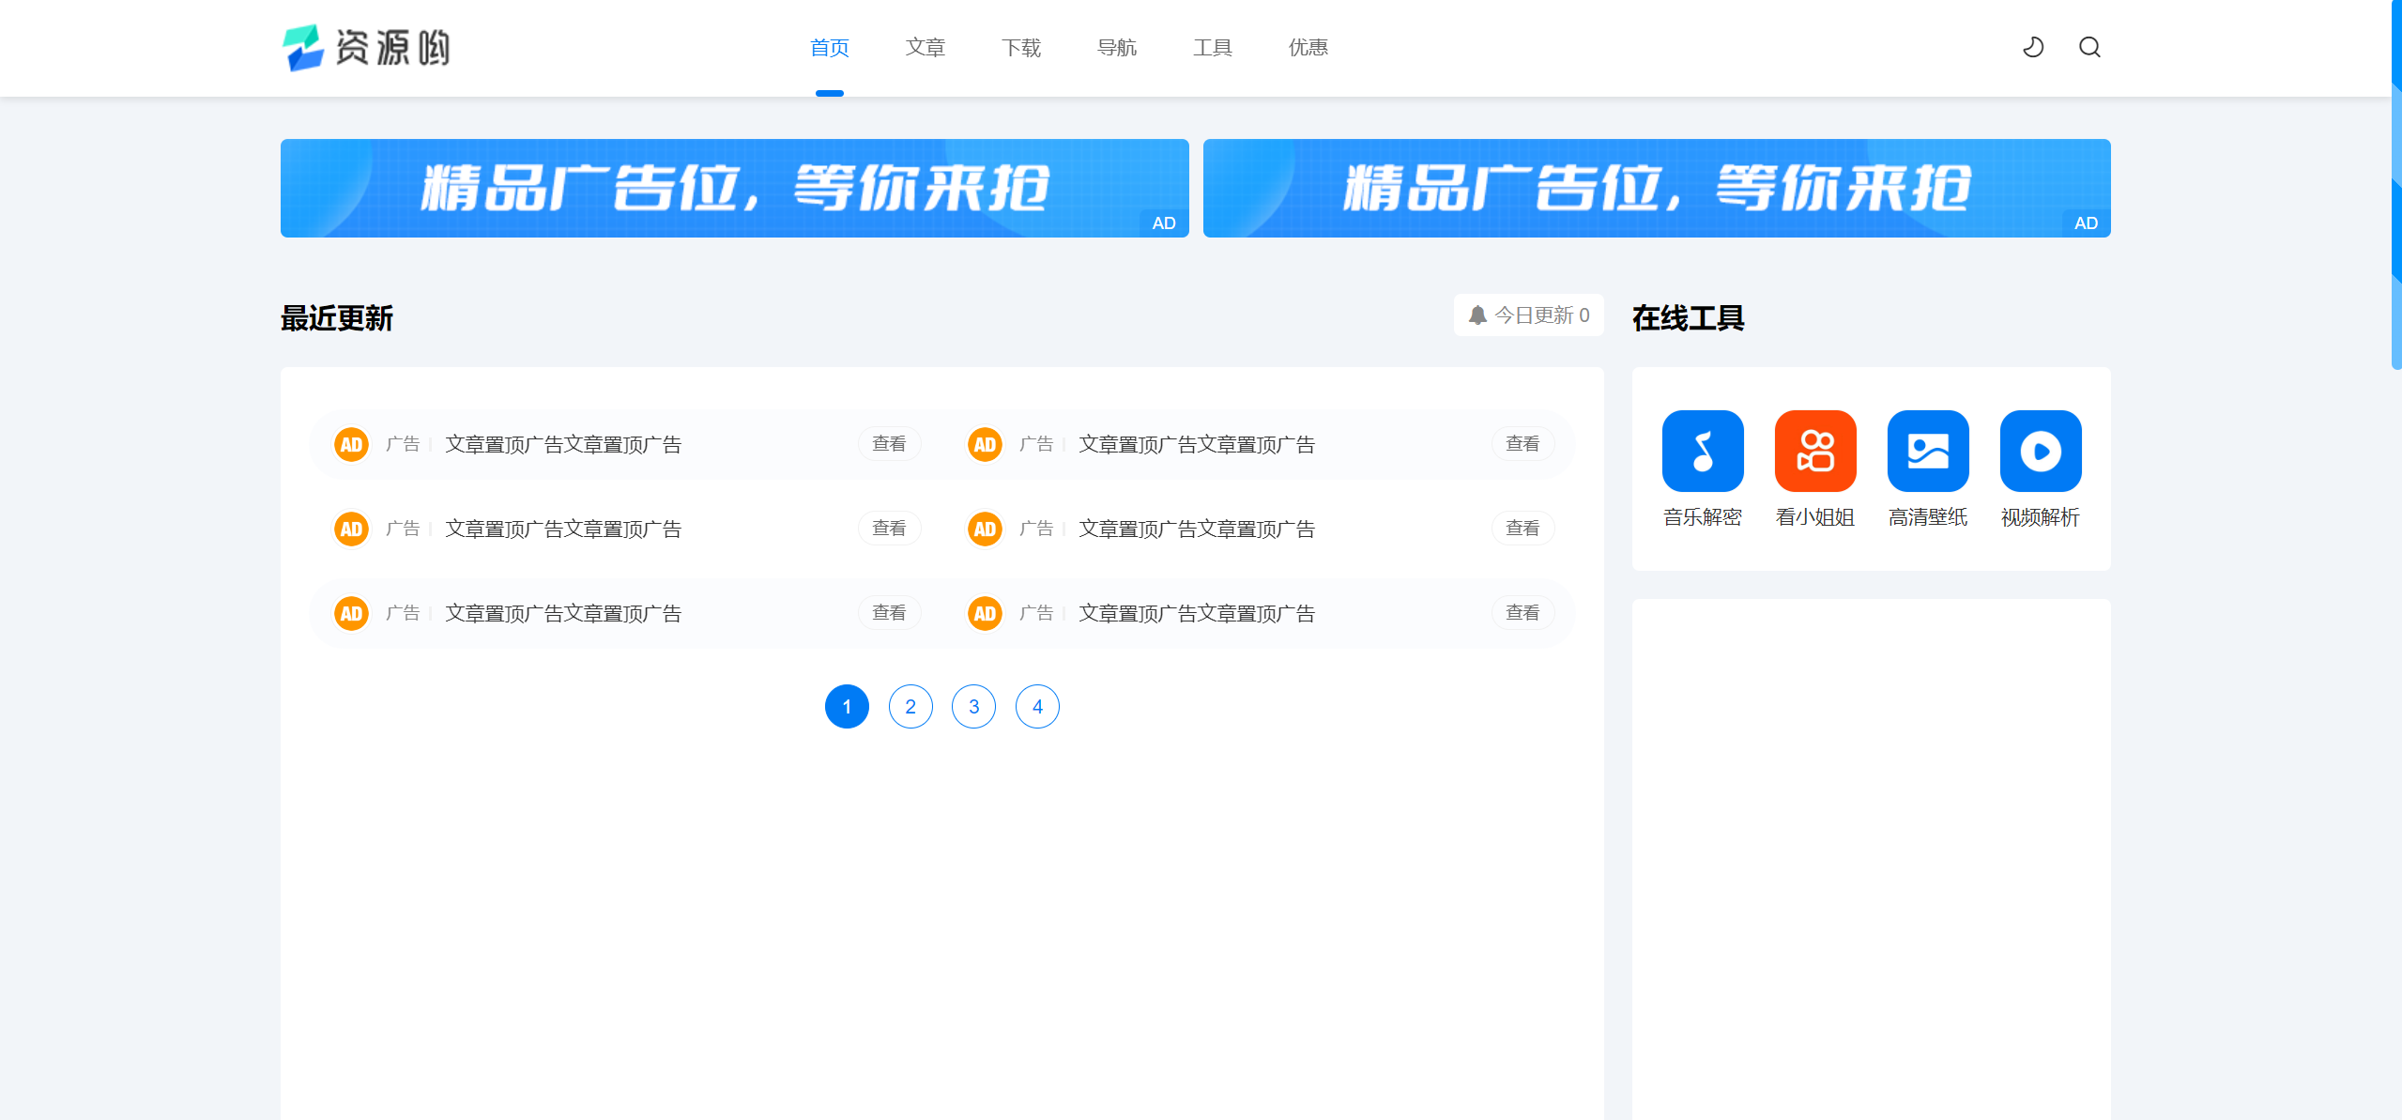Click the AD badge in the first row's right ad

pyautogui.click(x=985, y=444)
